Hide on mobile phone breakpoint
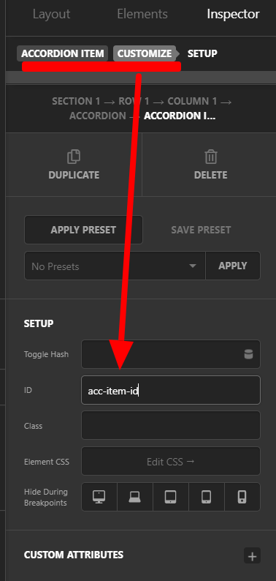 (x=242, y=497)
